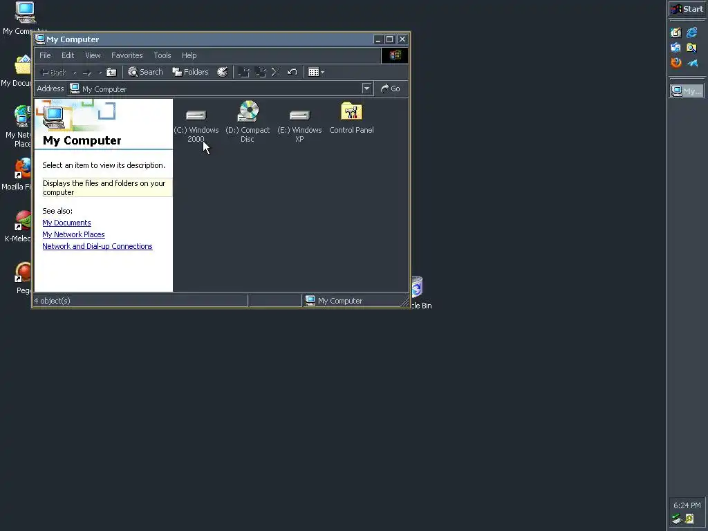This screenshot has width=708, height=531.
Task: Click the Delete X toolbar icon
Action: click(x=276, y=72)
